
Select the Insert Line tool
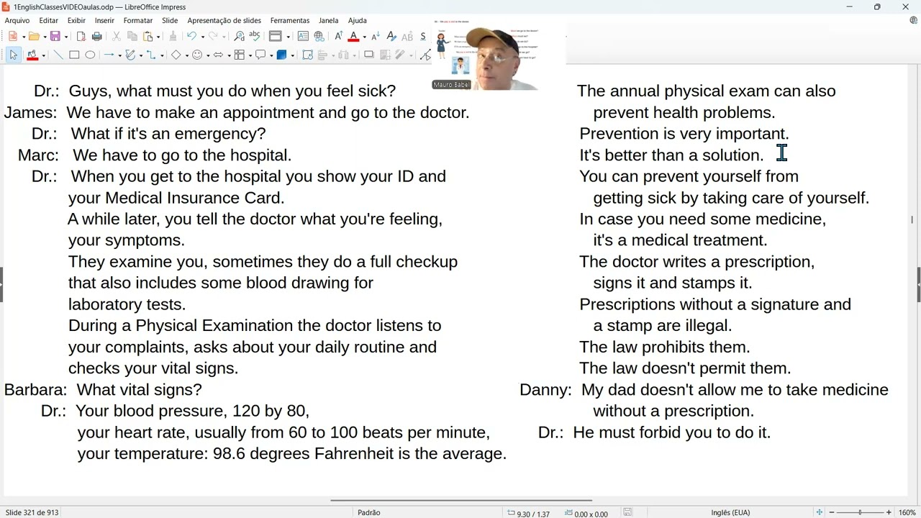(x=58, y=55)
